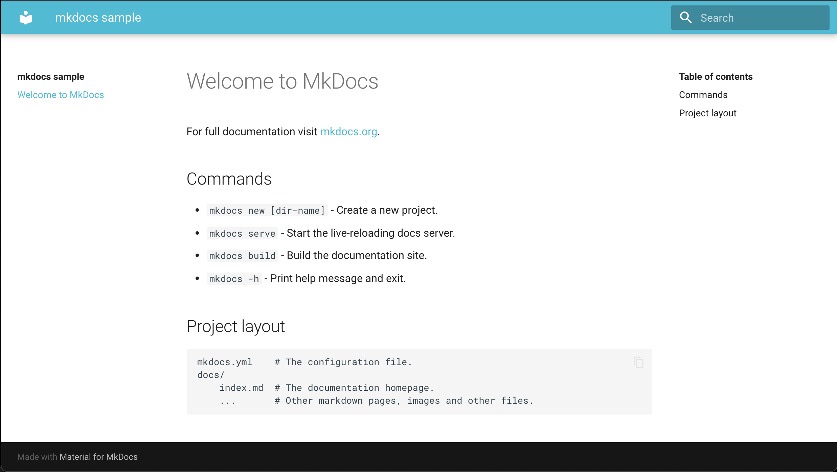Screen dimensions: 837x472
Task: Click the "mkdocs sample" heading in the sidebar
Action: point(51,76)
